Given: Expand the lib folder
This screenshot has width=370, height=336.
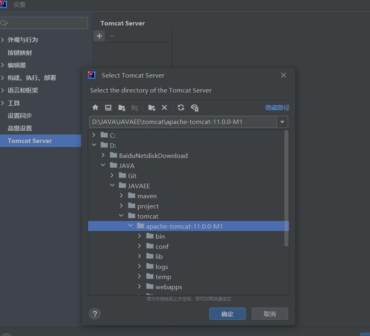Looking at the screenshot, I should 139,256.
